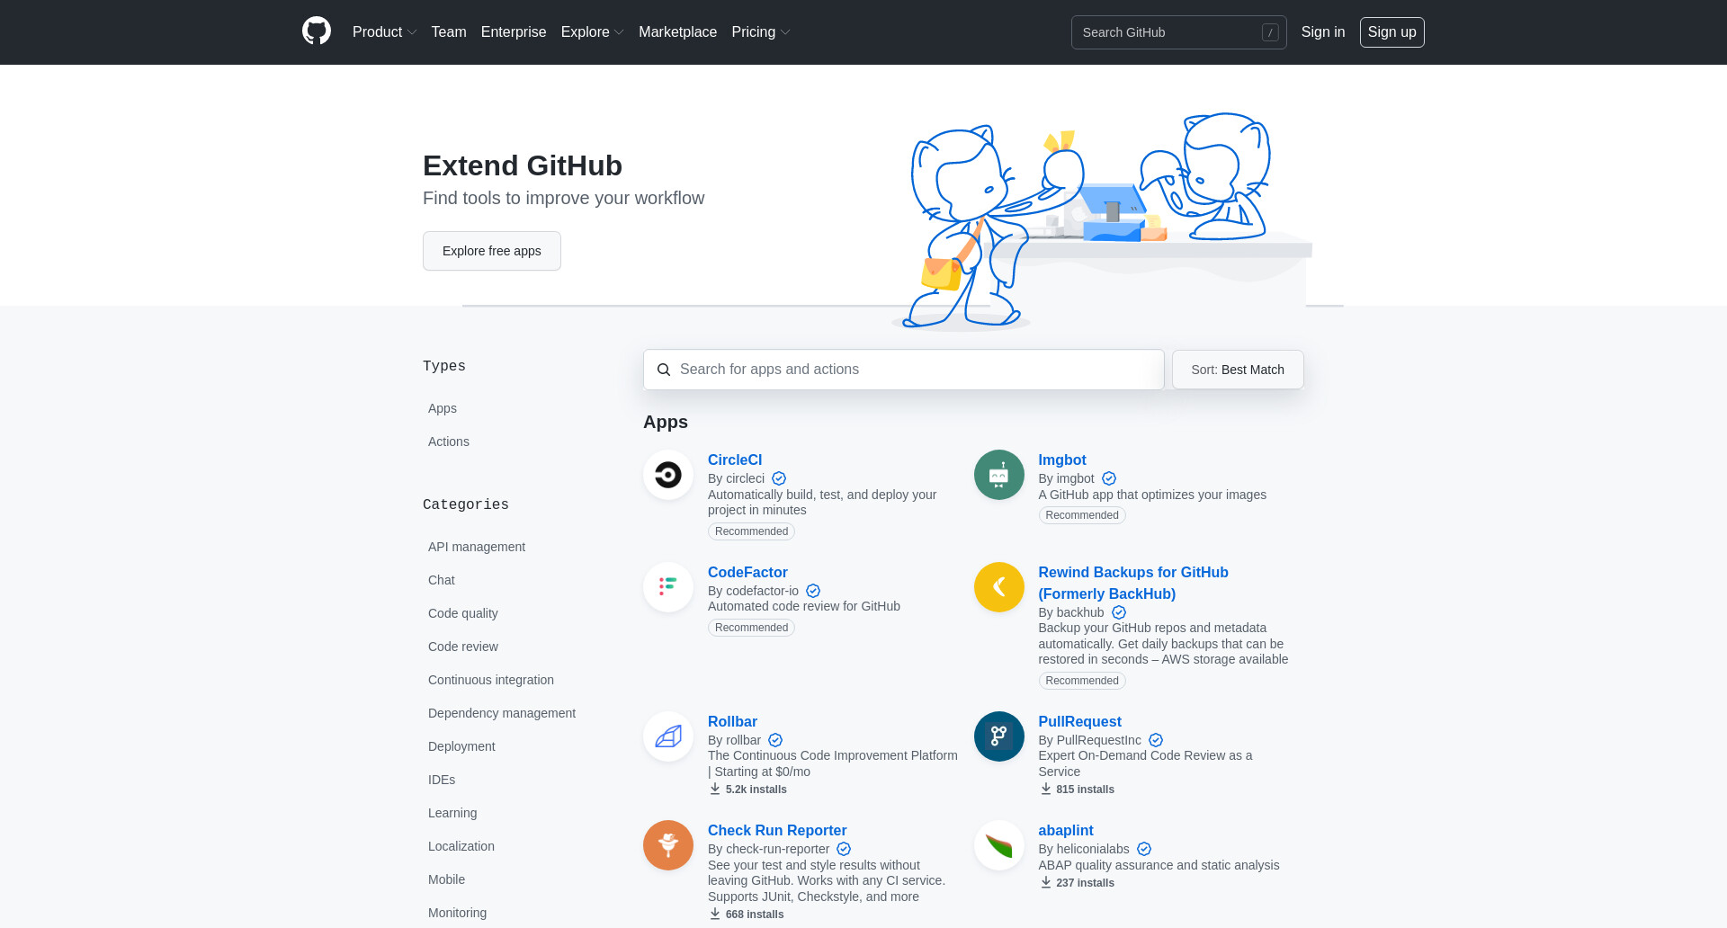This screenshot has height=928, width=1727.
Task: Open the Check Run Reporter title link
Action: pyautogui.click(x=777, y=830)
